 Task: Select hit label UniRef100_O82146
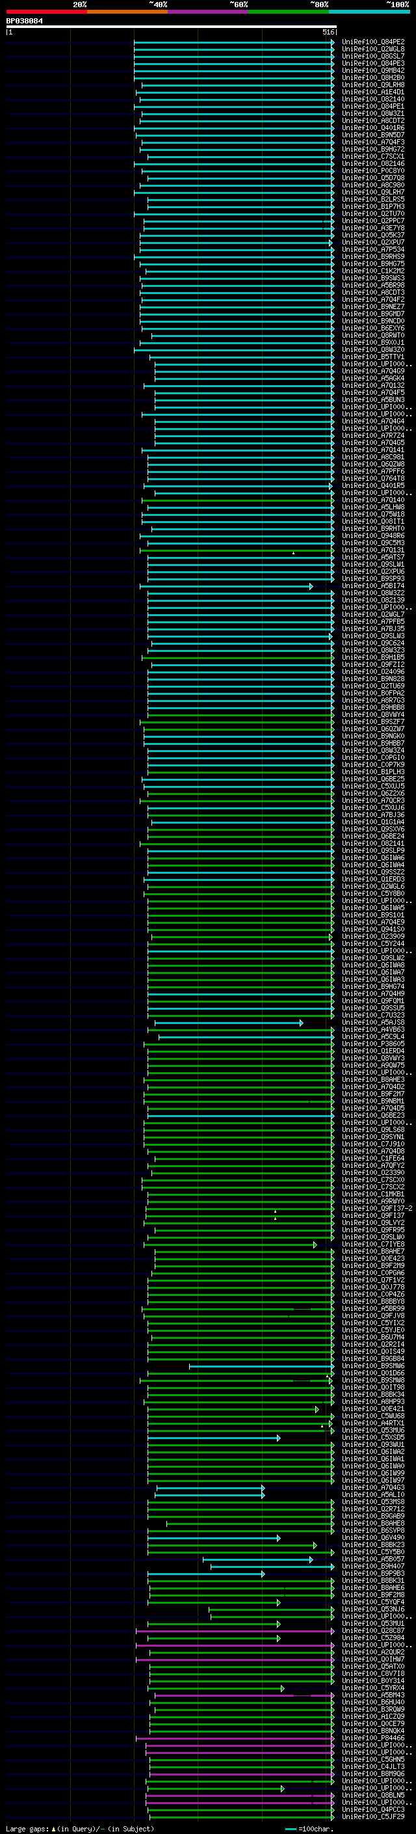coord(373,164)
